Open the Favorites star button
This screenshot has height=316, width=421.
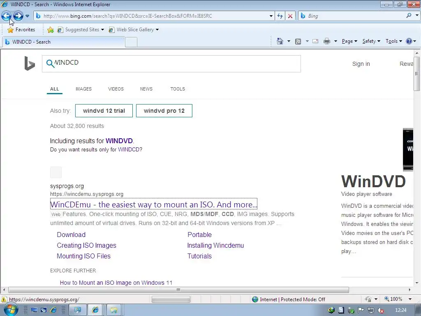[x=21, y=30]
